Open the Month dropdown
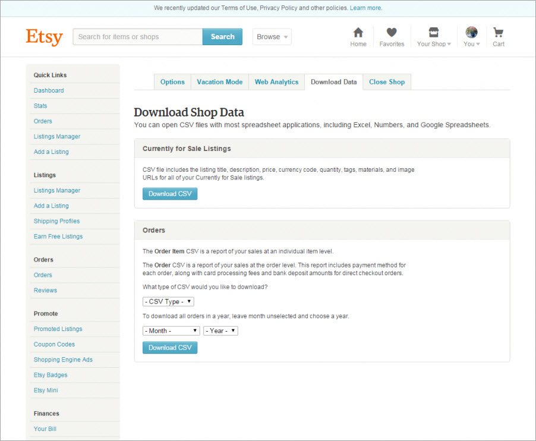Viewport: 536px width, 441px height. point(171,330)
